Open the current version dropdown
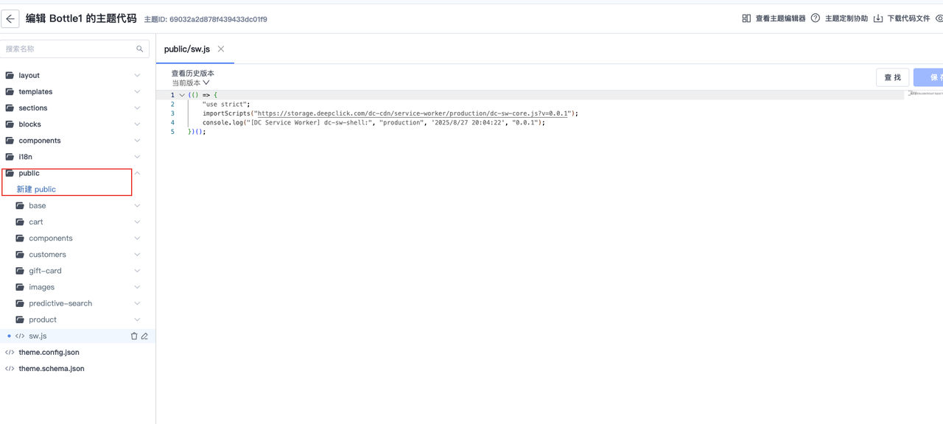 pyautogui.click(x=191, y=83)
